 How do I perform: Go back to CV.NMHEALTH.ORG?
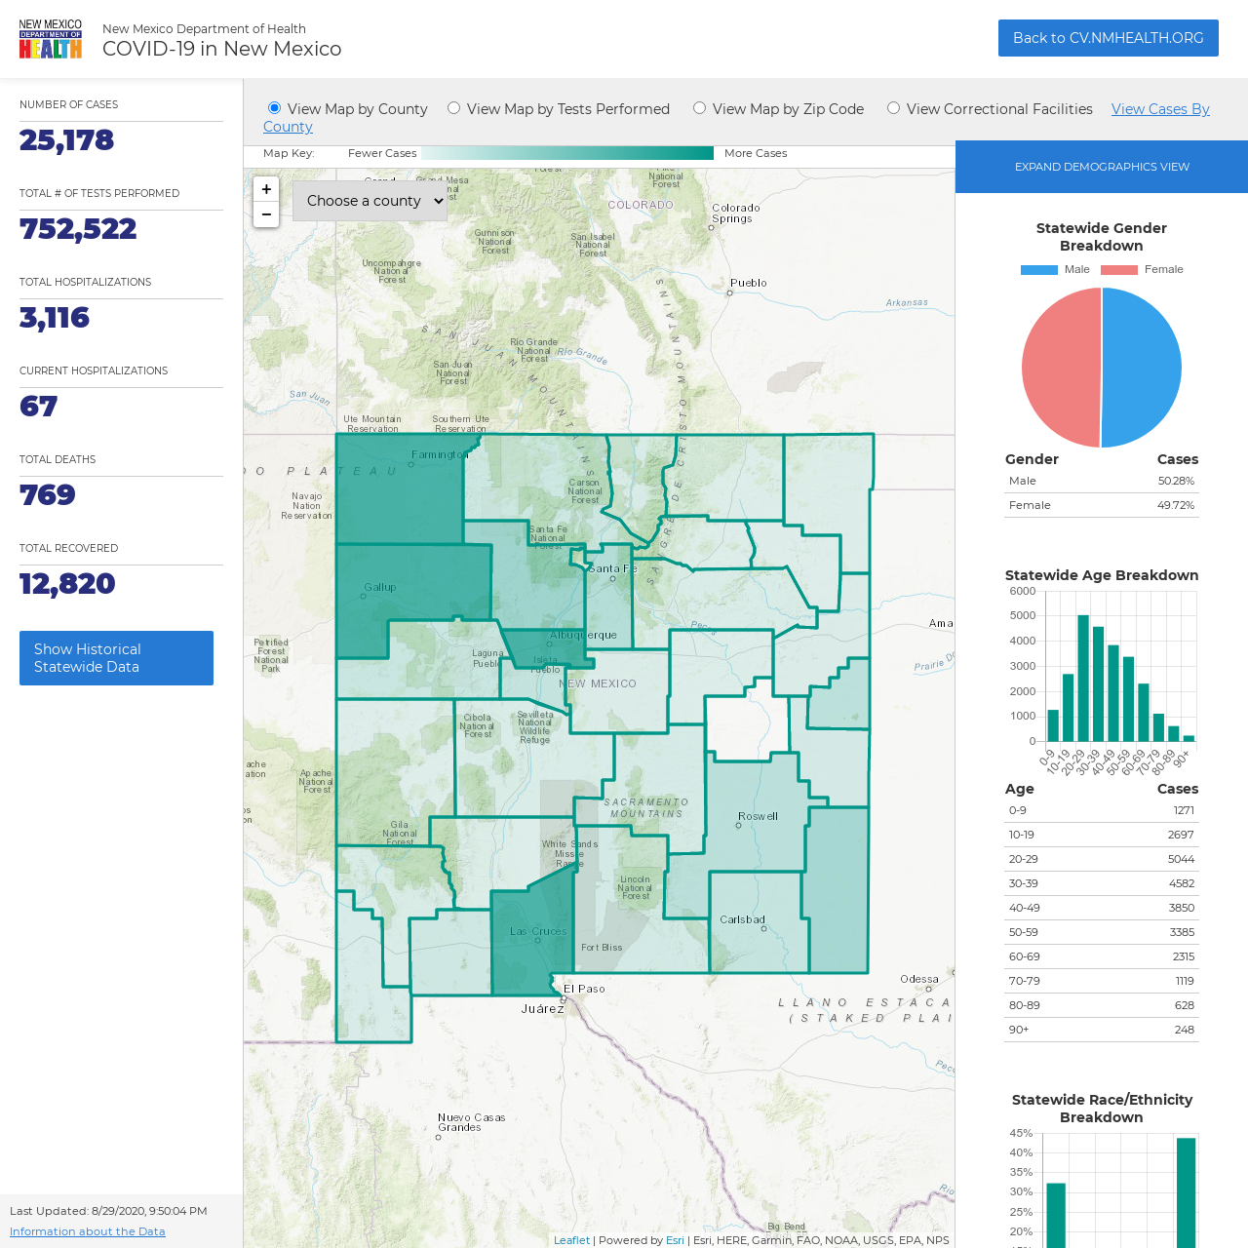click(1109, 38)
